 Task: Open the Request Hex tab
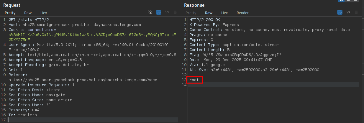(44, 13)
